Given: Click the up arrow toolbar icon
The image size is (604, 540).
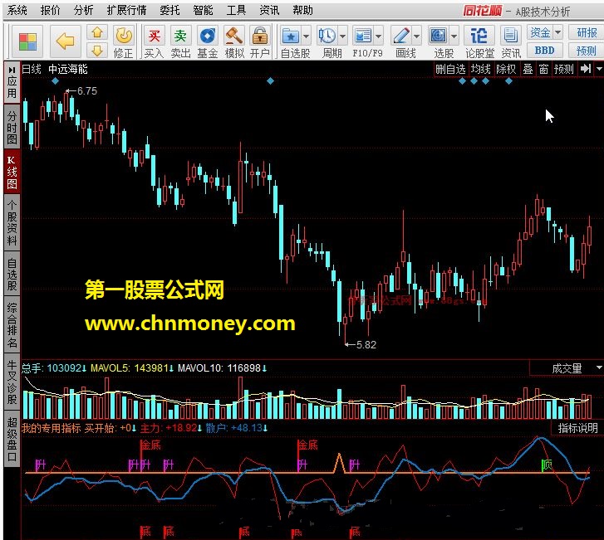Looking at the screenshot, I should click(x=97, y=32).
